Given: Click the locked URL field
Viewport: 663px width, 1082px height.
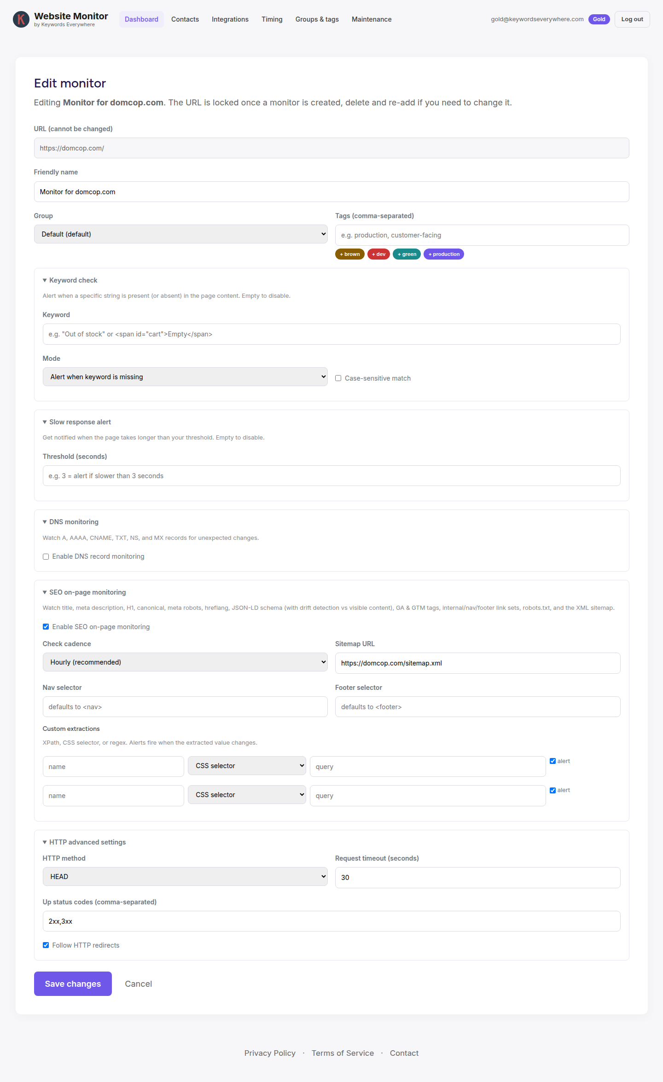Looking at the screenshot, I should click(x=331, y=148).
